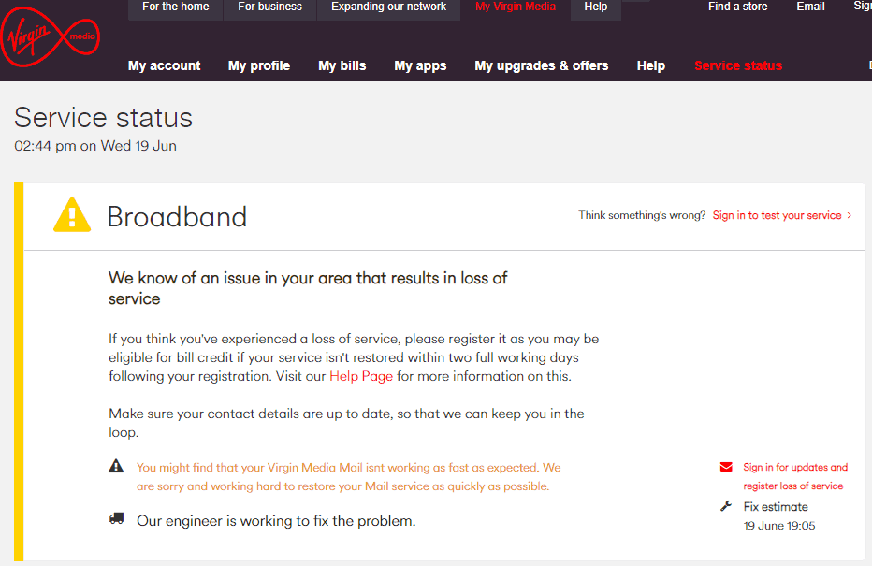The height and width of the screenshot is (566, 872).
Task: Click the warning triangle beside the Mail notice
Action: point(116,465)
